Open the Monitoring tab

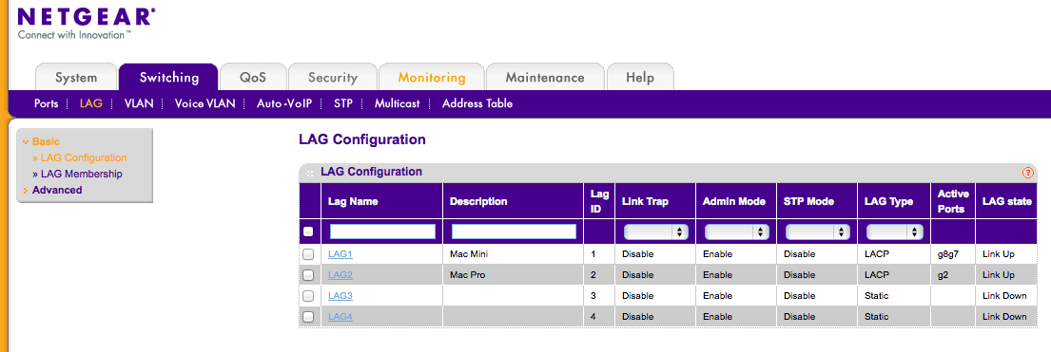coord(432,77)
